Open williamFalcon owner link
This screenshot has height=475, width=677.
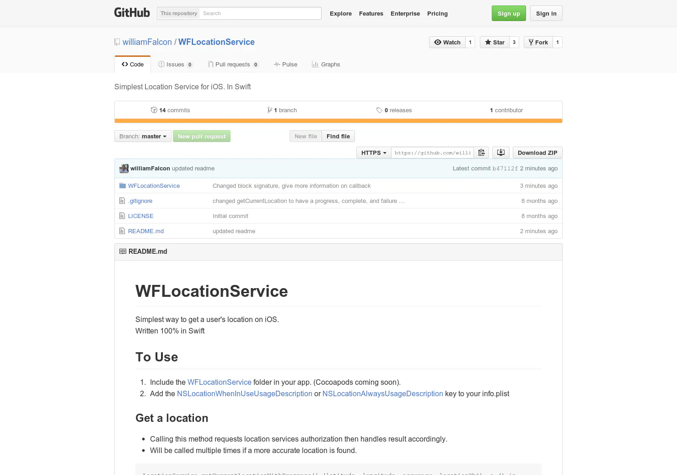[x=147, y=42]
